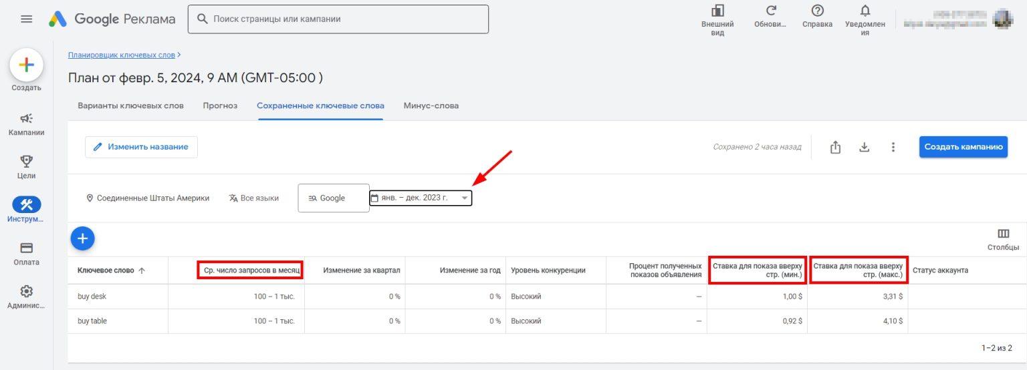The height and width of the screenshot is (370, 1027).
Task: Sort by Ср. число запросов в месяц
Action: point(250,270)
